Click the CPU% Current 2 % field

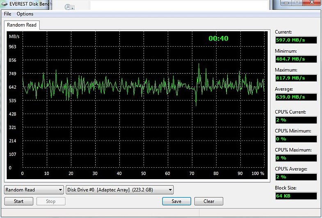(x=296, y=120)
